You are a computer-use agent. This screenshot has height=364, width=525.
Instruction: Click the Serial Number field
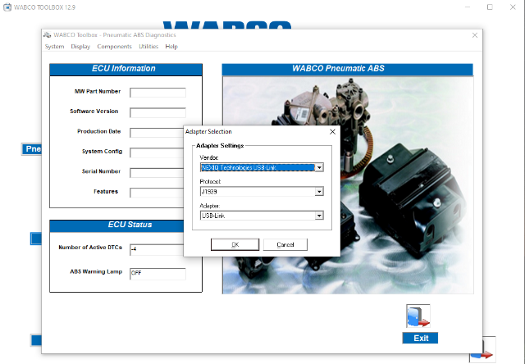[157, 173]
